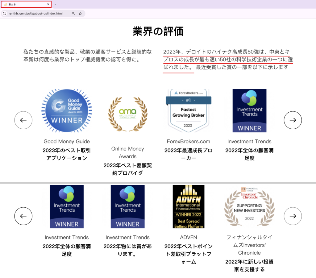
Task: Click the lower carousel right arrow button
Action: (x=293, y=216)
